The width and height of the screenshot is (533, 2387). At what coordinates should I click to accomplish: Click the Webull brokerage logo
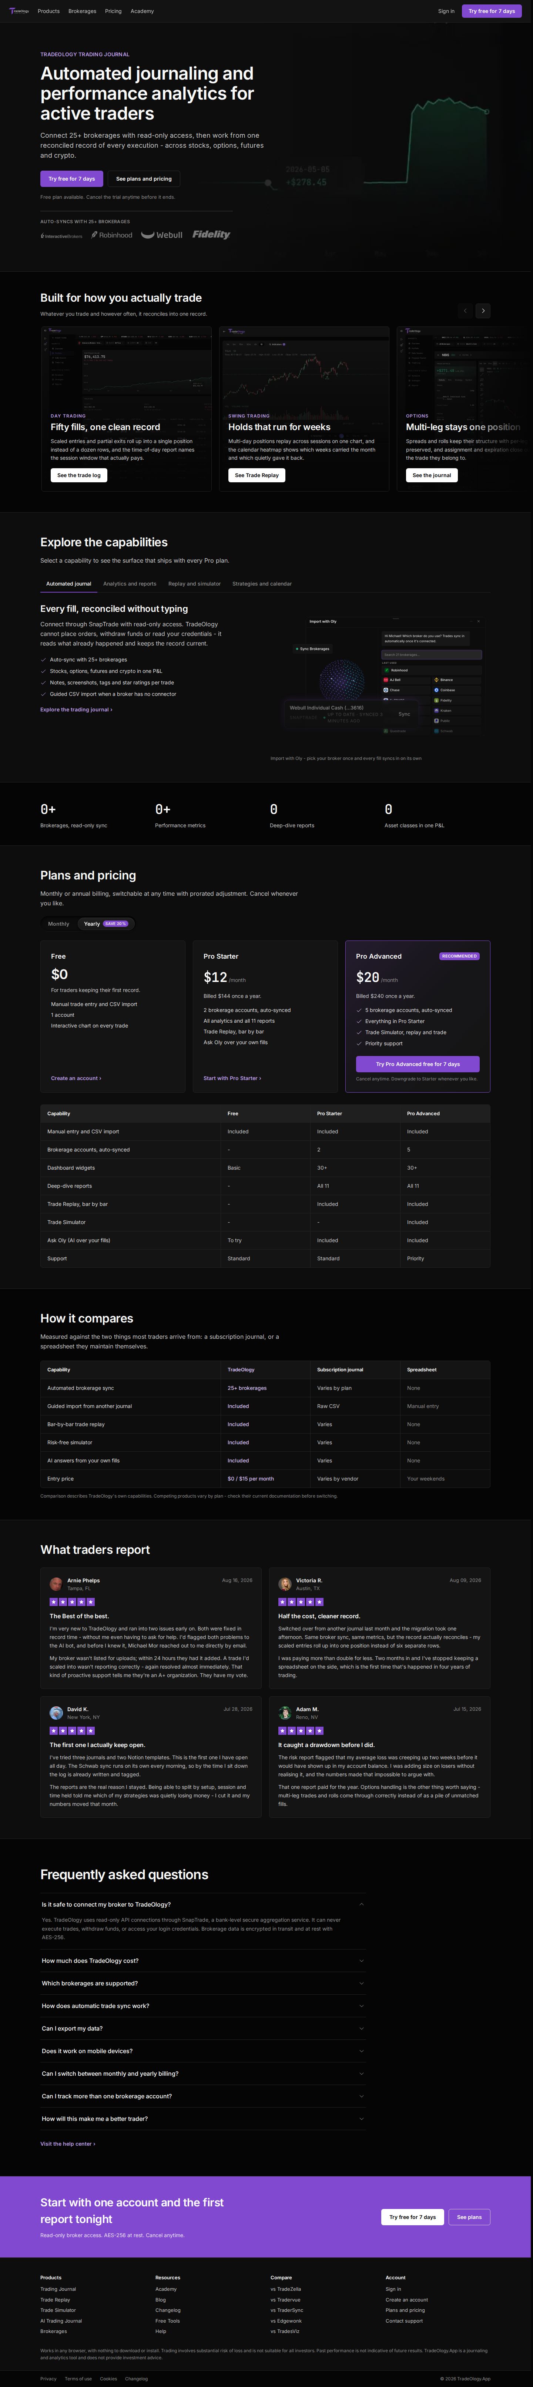162,235
